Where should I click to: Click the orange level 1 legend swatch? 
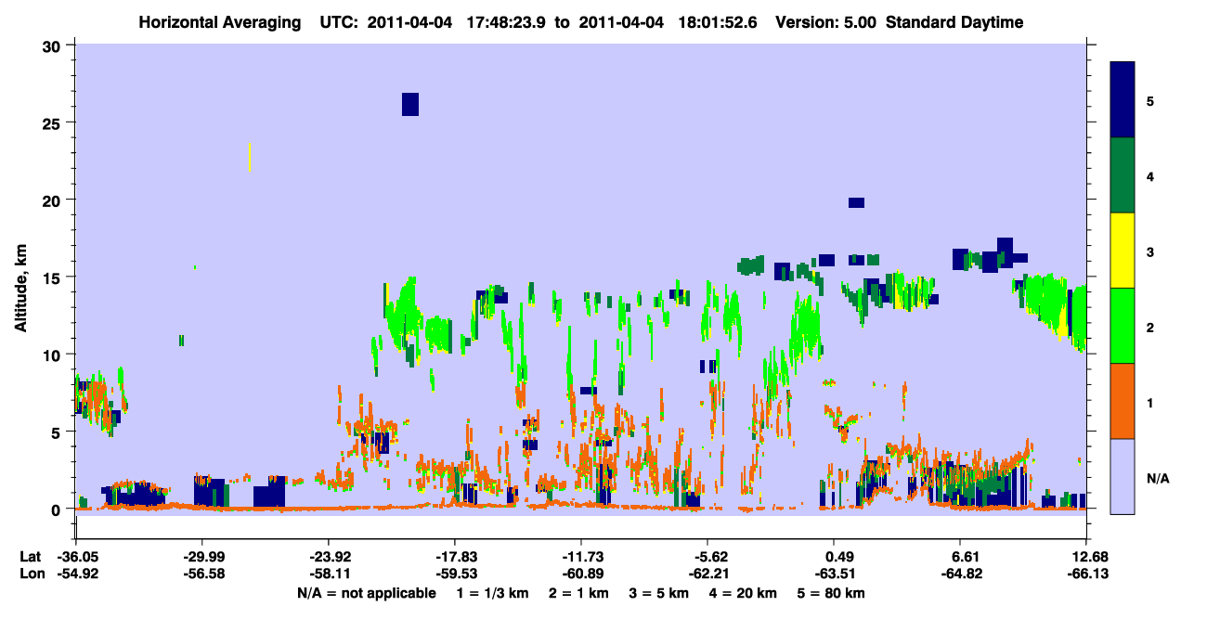[x=1123, y=401]
